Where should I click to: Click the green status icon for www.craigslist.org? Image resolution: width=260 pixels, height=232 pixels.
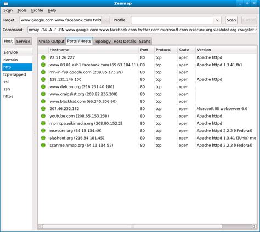point(43,94)
